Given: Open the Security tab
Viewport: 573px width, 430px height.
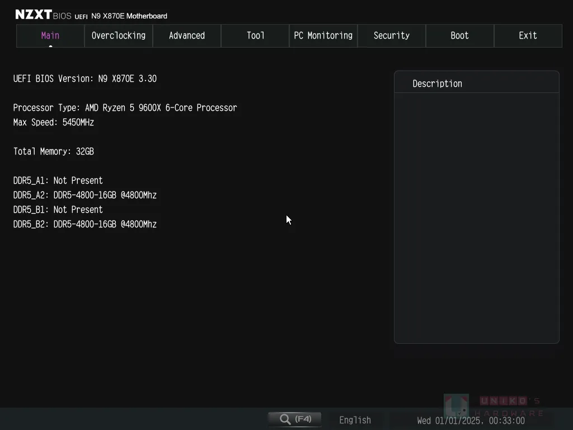Looking at the screenshot, I should click(x=391, y=36).
